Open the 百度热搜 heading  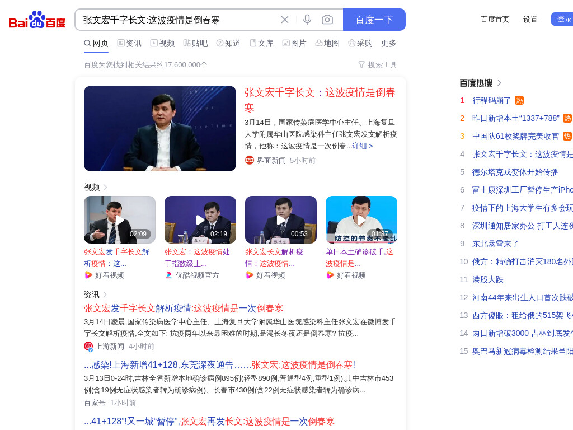pyautogui.click(x=476, y=83)
